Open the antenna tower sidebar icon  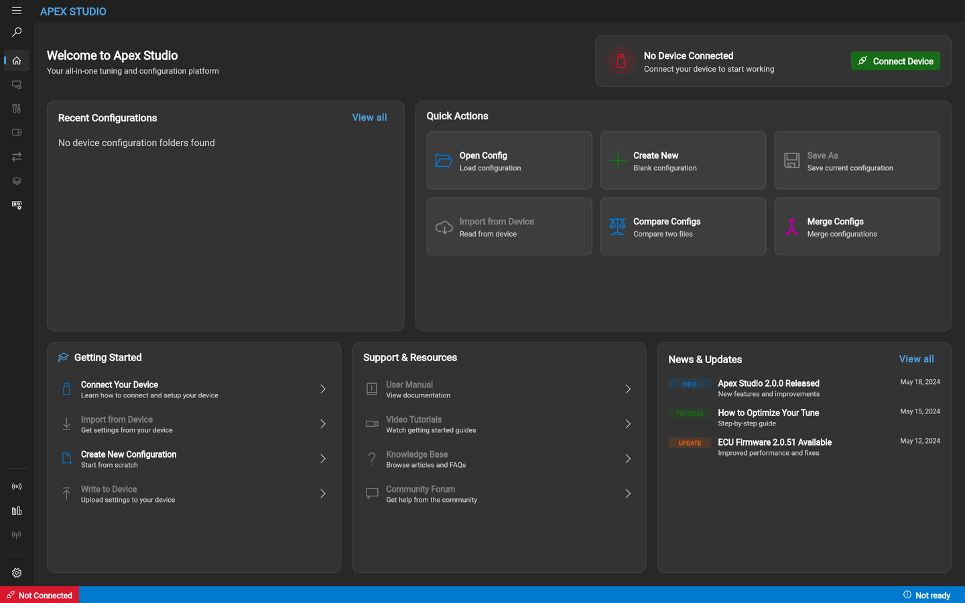pos(17,535)
